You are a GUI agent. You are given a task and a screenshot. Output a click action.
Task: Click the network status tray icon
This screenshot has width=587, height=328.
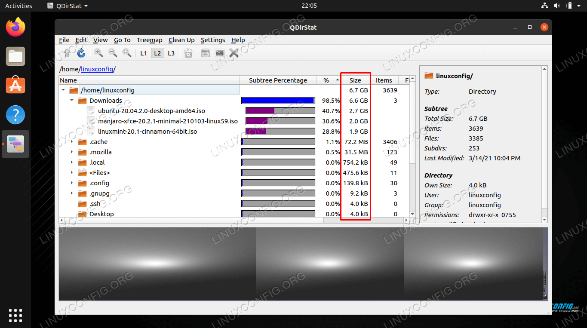[544, 6]
